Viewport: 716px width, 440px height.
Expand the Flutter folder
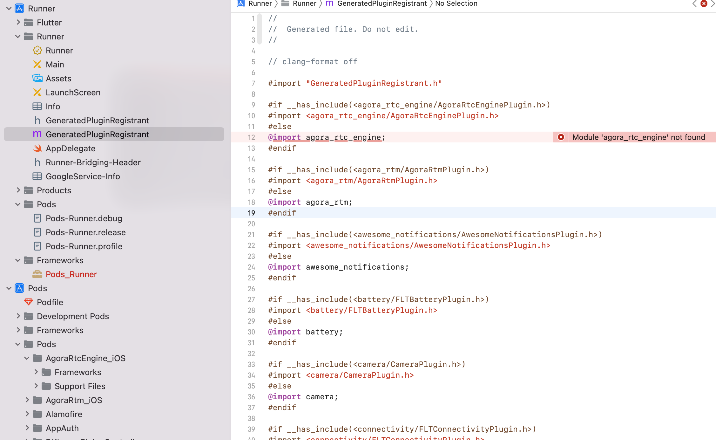[18, 22]
